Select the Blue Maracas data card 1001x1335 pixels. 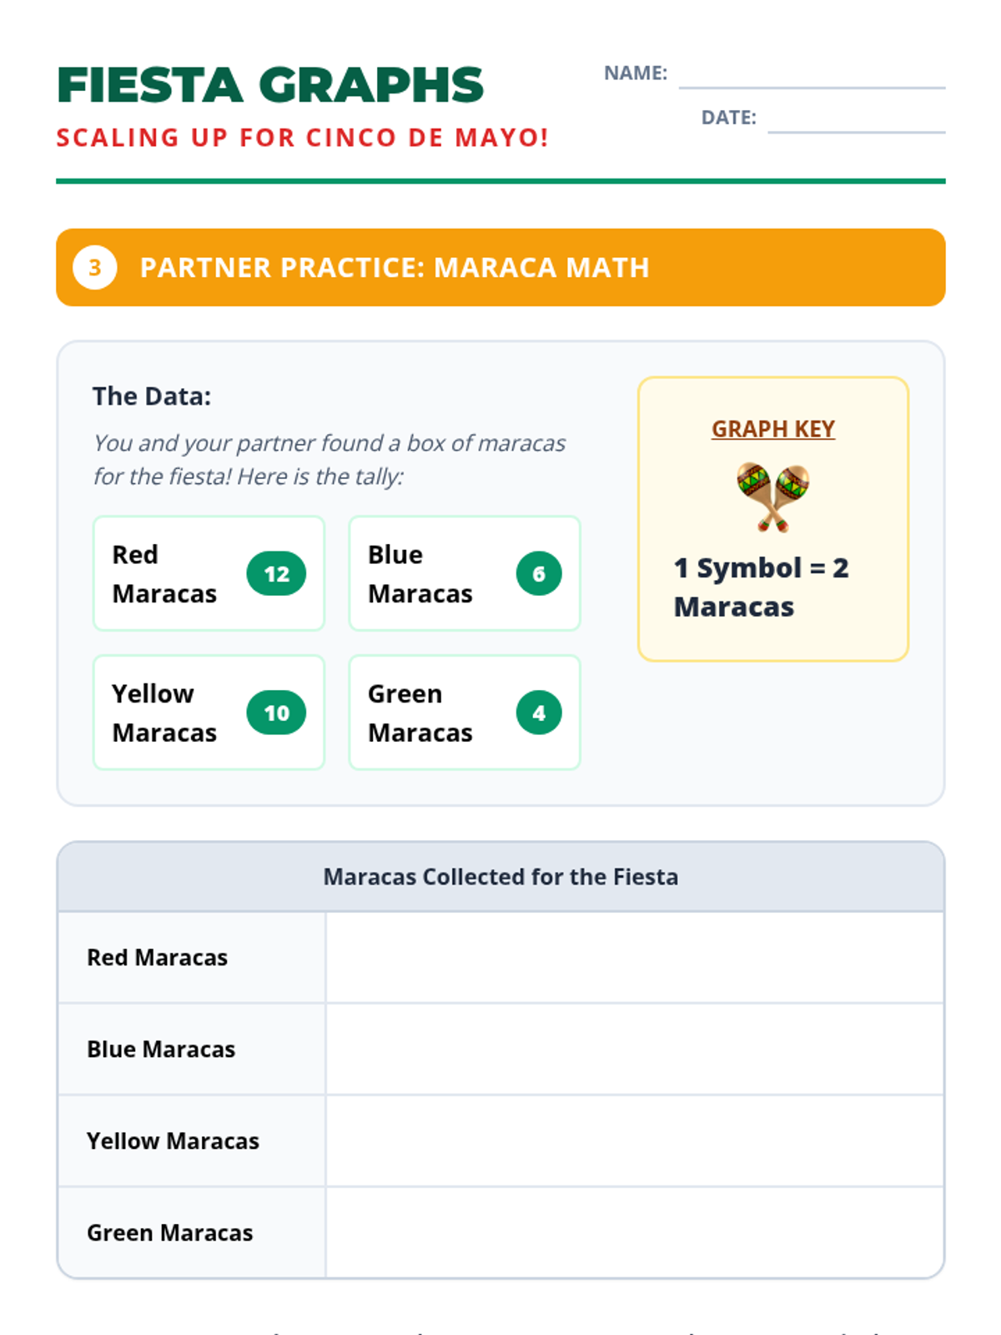tap(465, 573)
